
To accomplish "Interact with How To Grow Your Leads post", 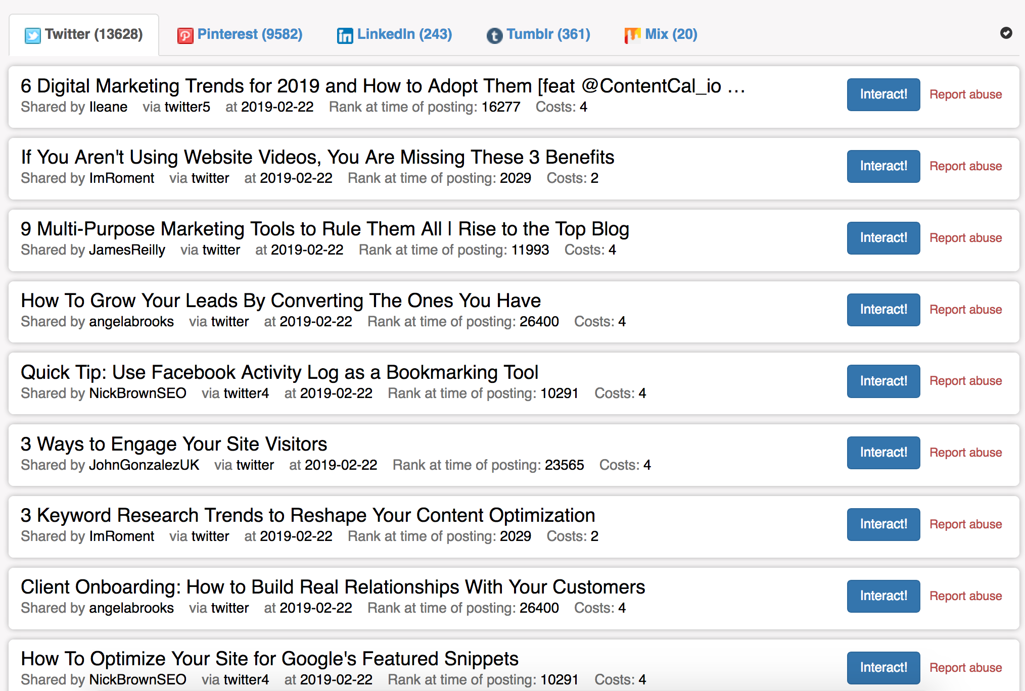I will pos(883,310).
